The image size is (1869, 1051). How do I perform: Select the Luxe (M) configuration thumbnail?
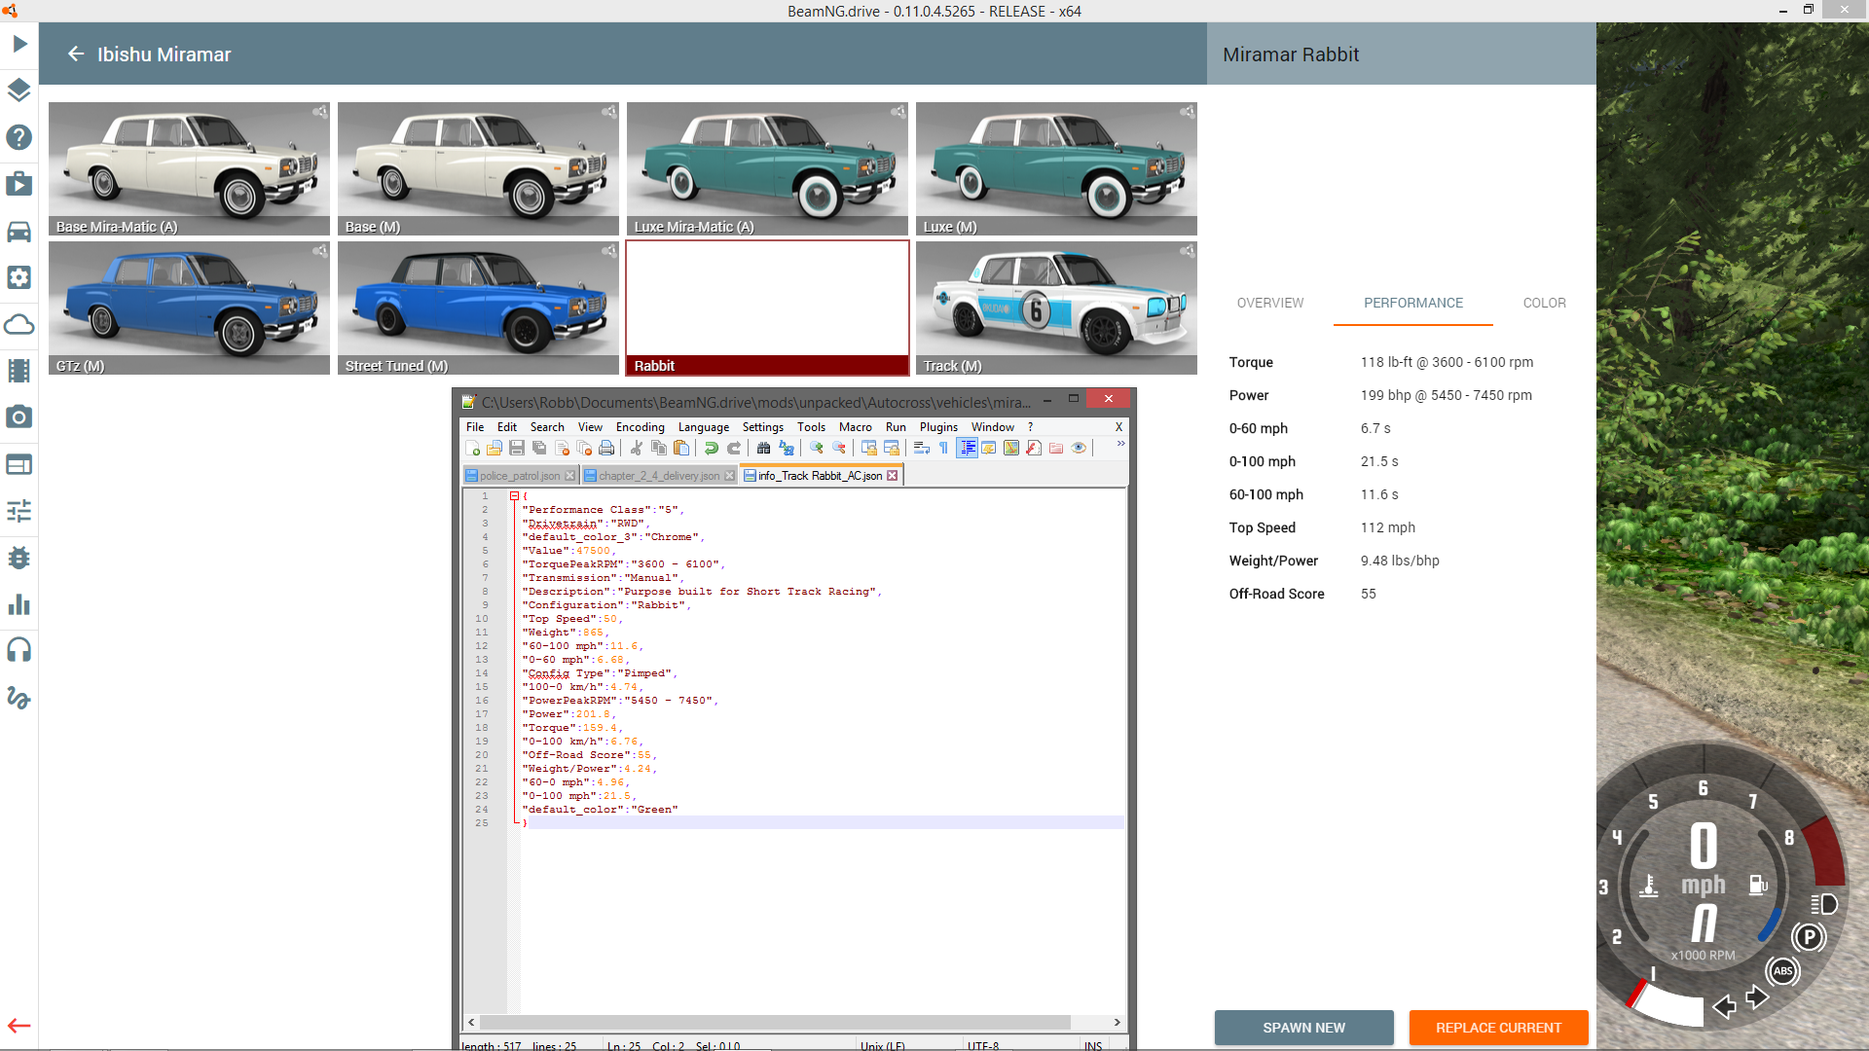point(1056,168)
